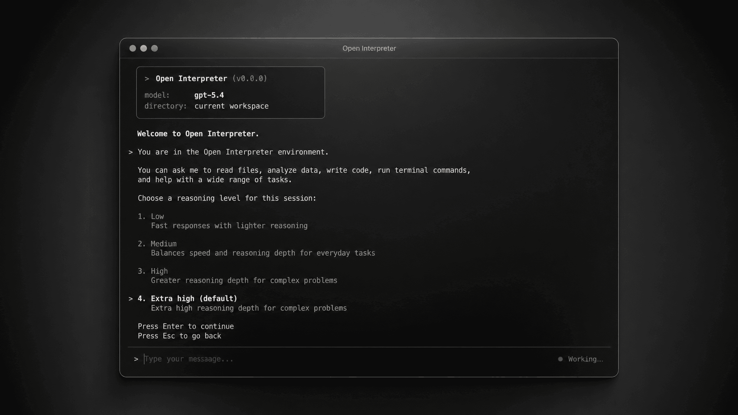Screen dimensions: 738x415
Task: Click the directory: label
Action: click(166, 106)
